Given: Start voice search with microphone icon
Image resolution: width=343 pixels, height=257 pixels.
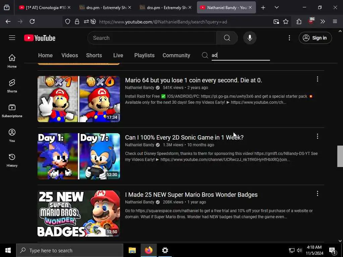Looking at the screenshot, I should coord(250,38).
